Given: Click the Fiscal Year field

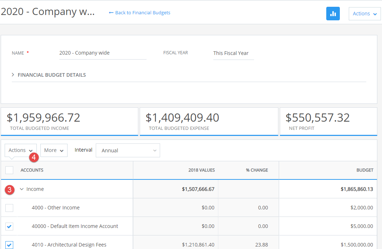Looking at the screenshot, I should pyautogui.click(x=233, y=54).
